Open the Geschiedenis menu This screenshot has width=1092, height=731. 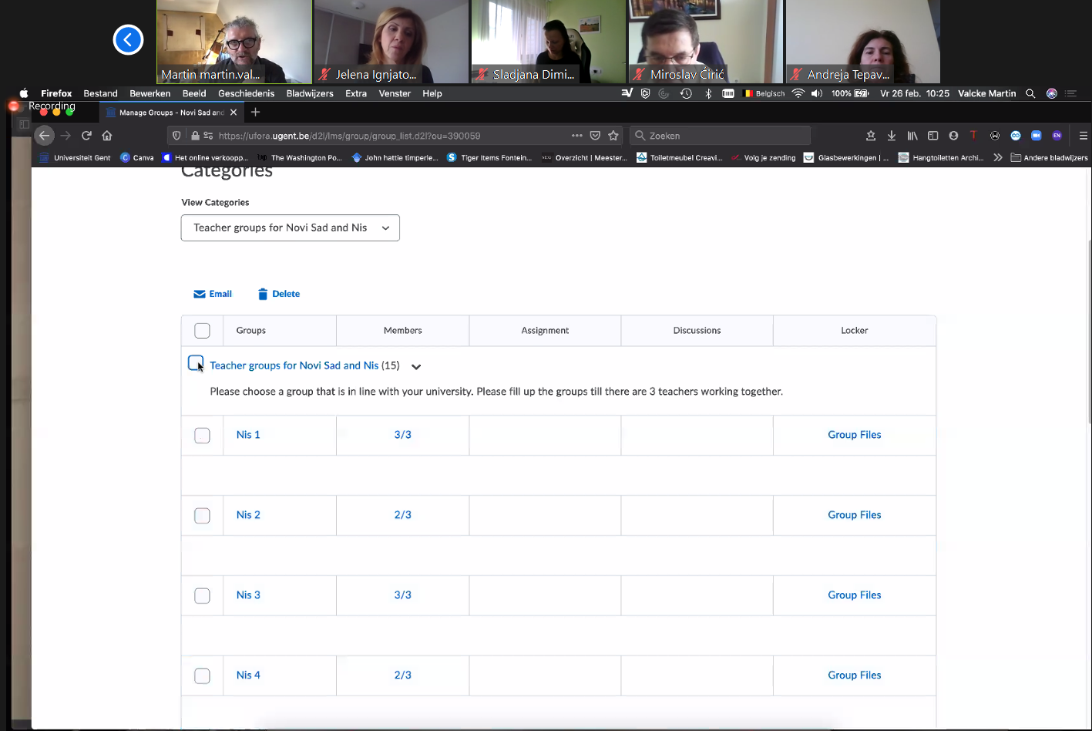pyautogui.click(x=247, y=93)
